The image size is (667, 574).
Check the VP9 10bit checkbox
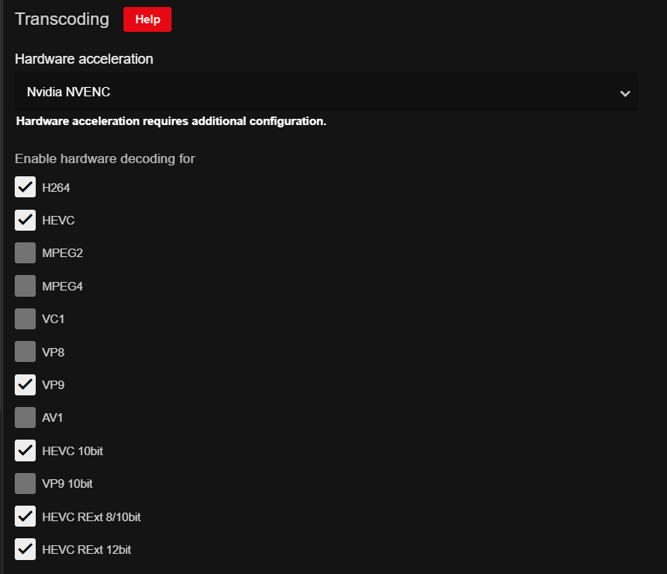point(26,483)
